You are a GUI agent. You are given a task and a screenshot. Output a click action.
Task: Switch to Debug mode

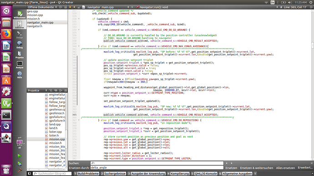(x=20, y=45)
